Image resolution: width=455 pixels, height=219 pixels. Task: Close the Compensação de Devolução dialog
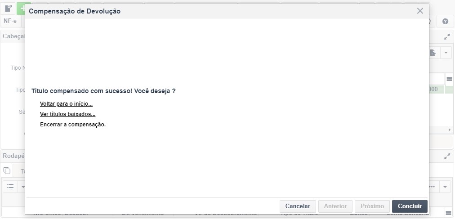420,11
